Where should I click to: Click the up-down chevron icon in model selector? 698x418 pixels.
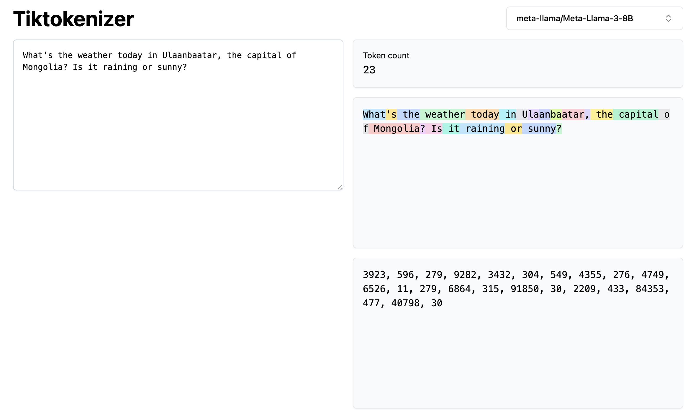[668, 18]
